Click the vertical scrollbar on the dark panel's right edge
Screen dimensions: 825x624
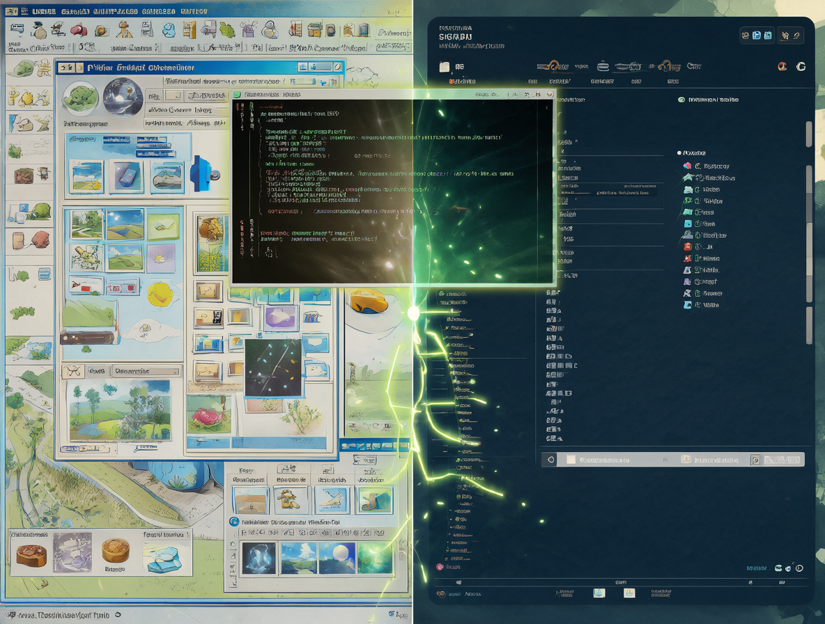(809, 231)
